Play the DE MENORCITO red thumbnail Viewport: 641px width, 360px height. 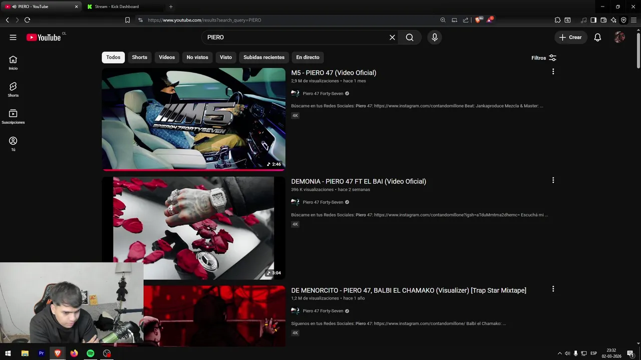(214, 316)
